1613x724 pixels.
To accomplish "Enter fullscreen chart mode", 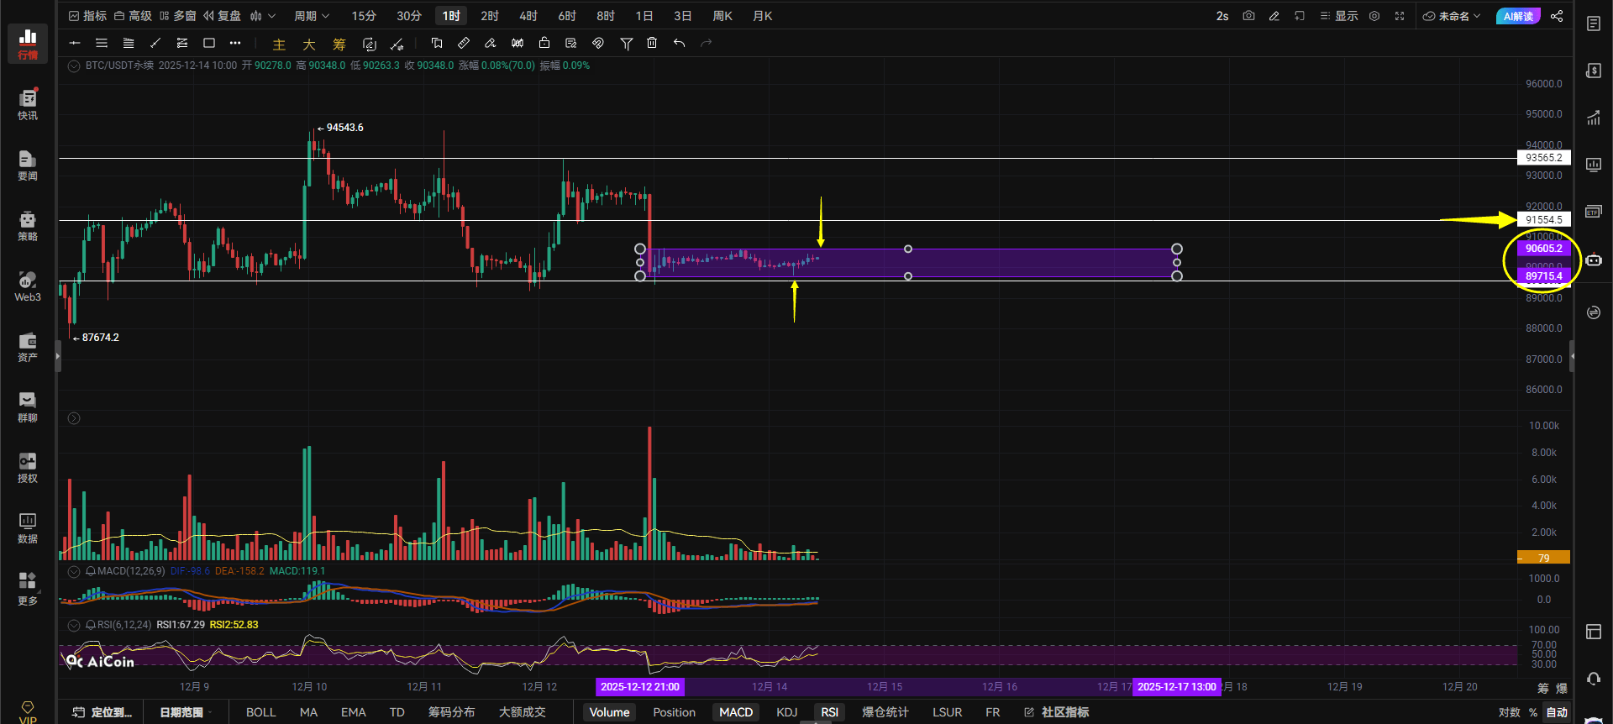I will (1400, 16).
